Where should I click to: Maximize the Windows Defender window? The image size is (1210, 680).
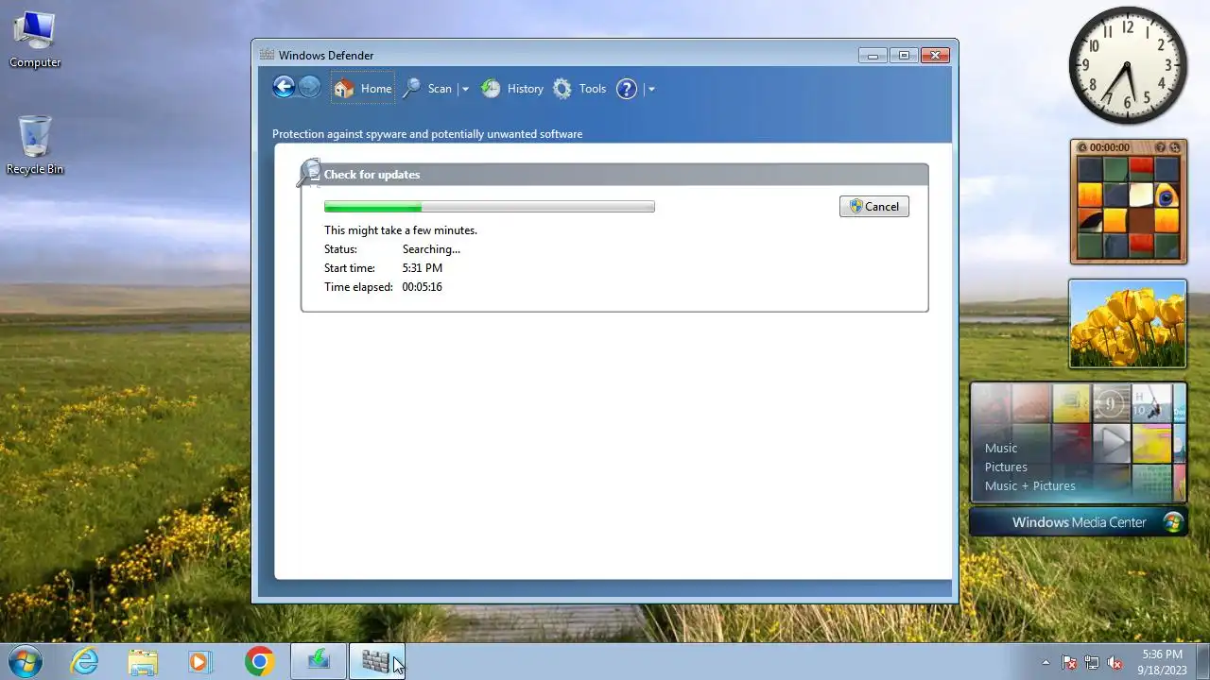[903, 56]
